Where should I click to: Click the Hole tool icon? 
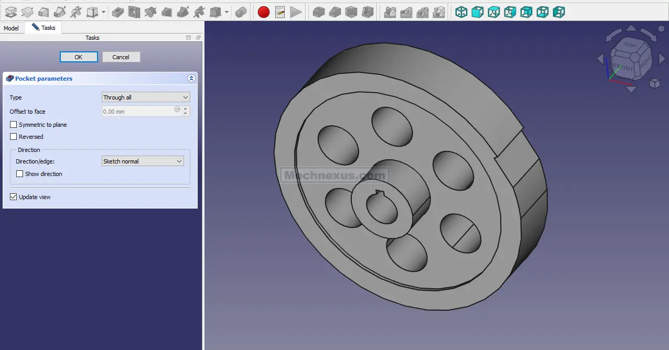click(135, 12)
